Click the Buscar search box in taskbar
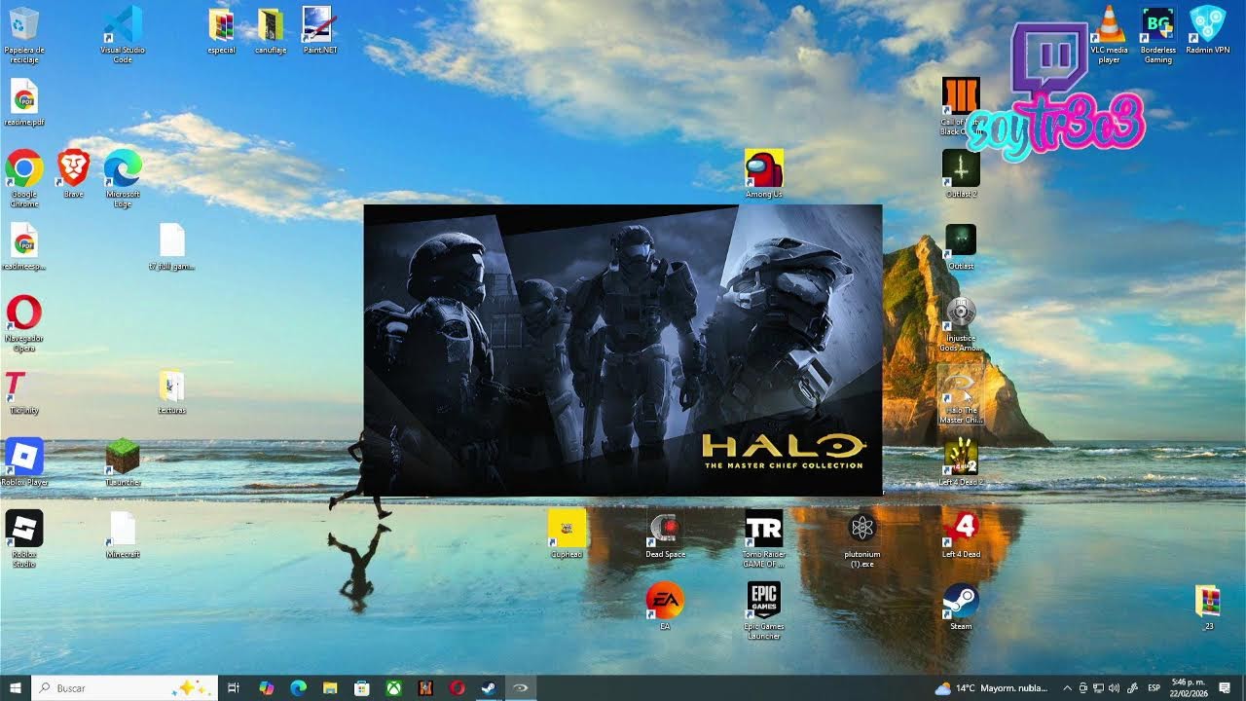Screen dimensions: 1246x701 click(x=125, y=688)
